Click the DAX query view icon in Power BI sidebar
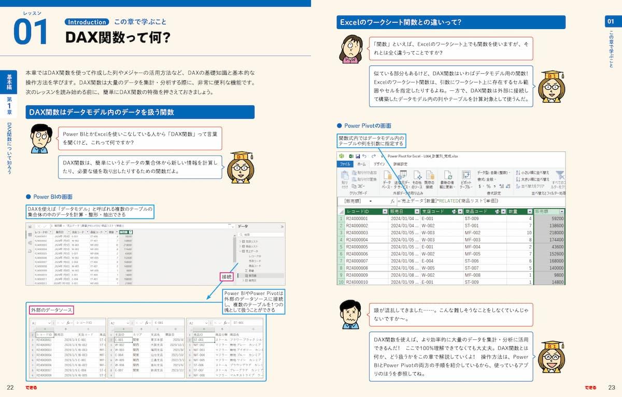Screen dimensions: 622x397 pos(30,251)
